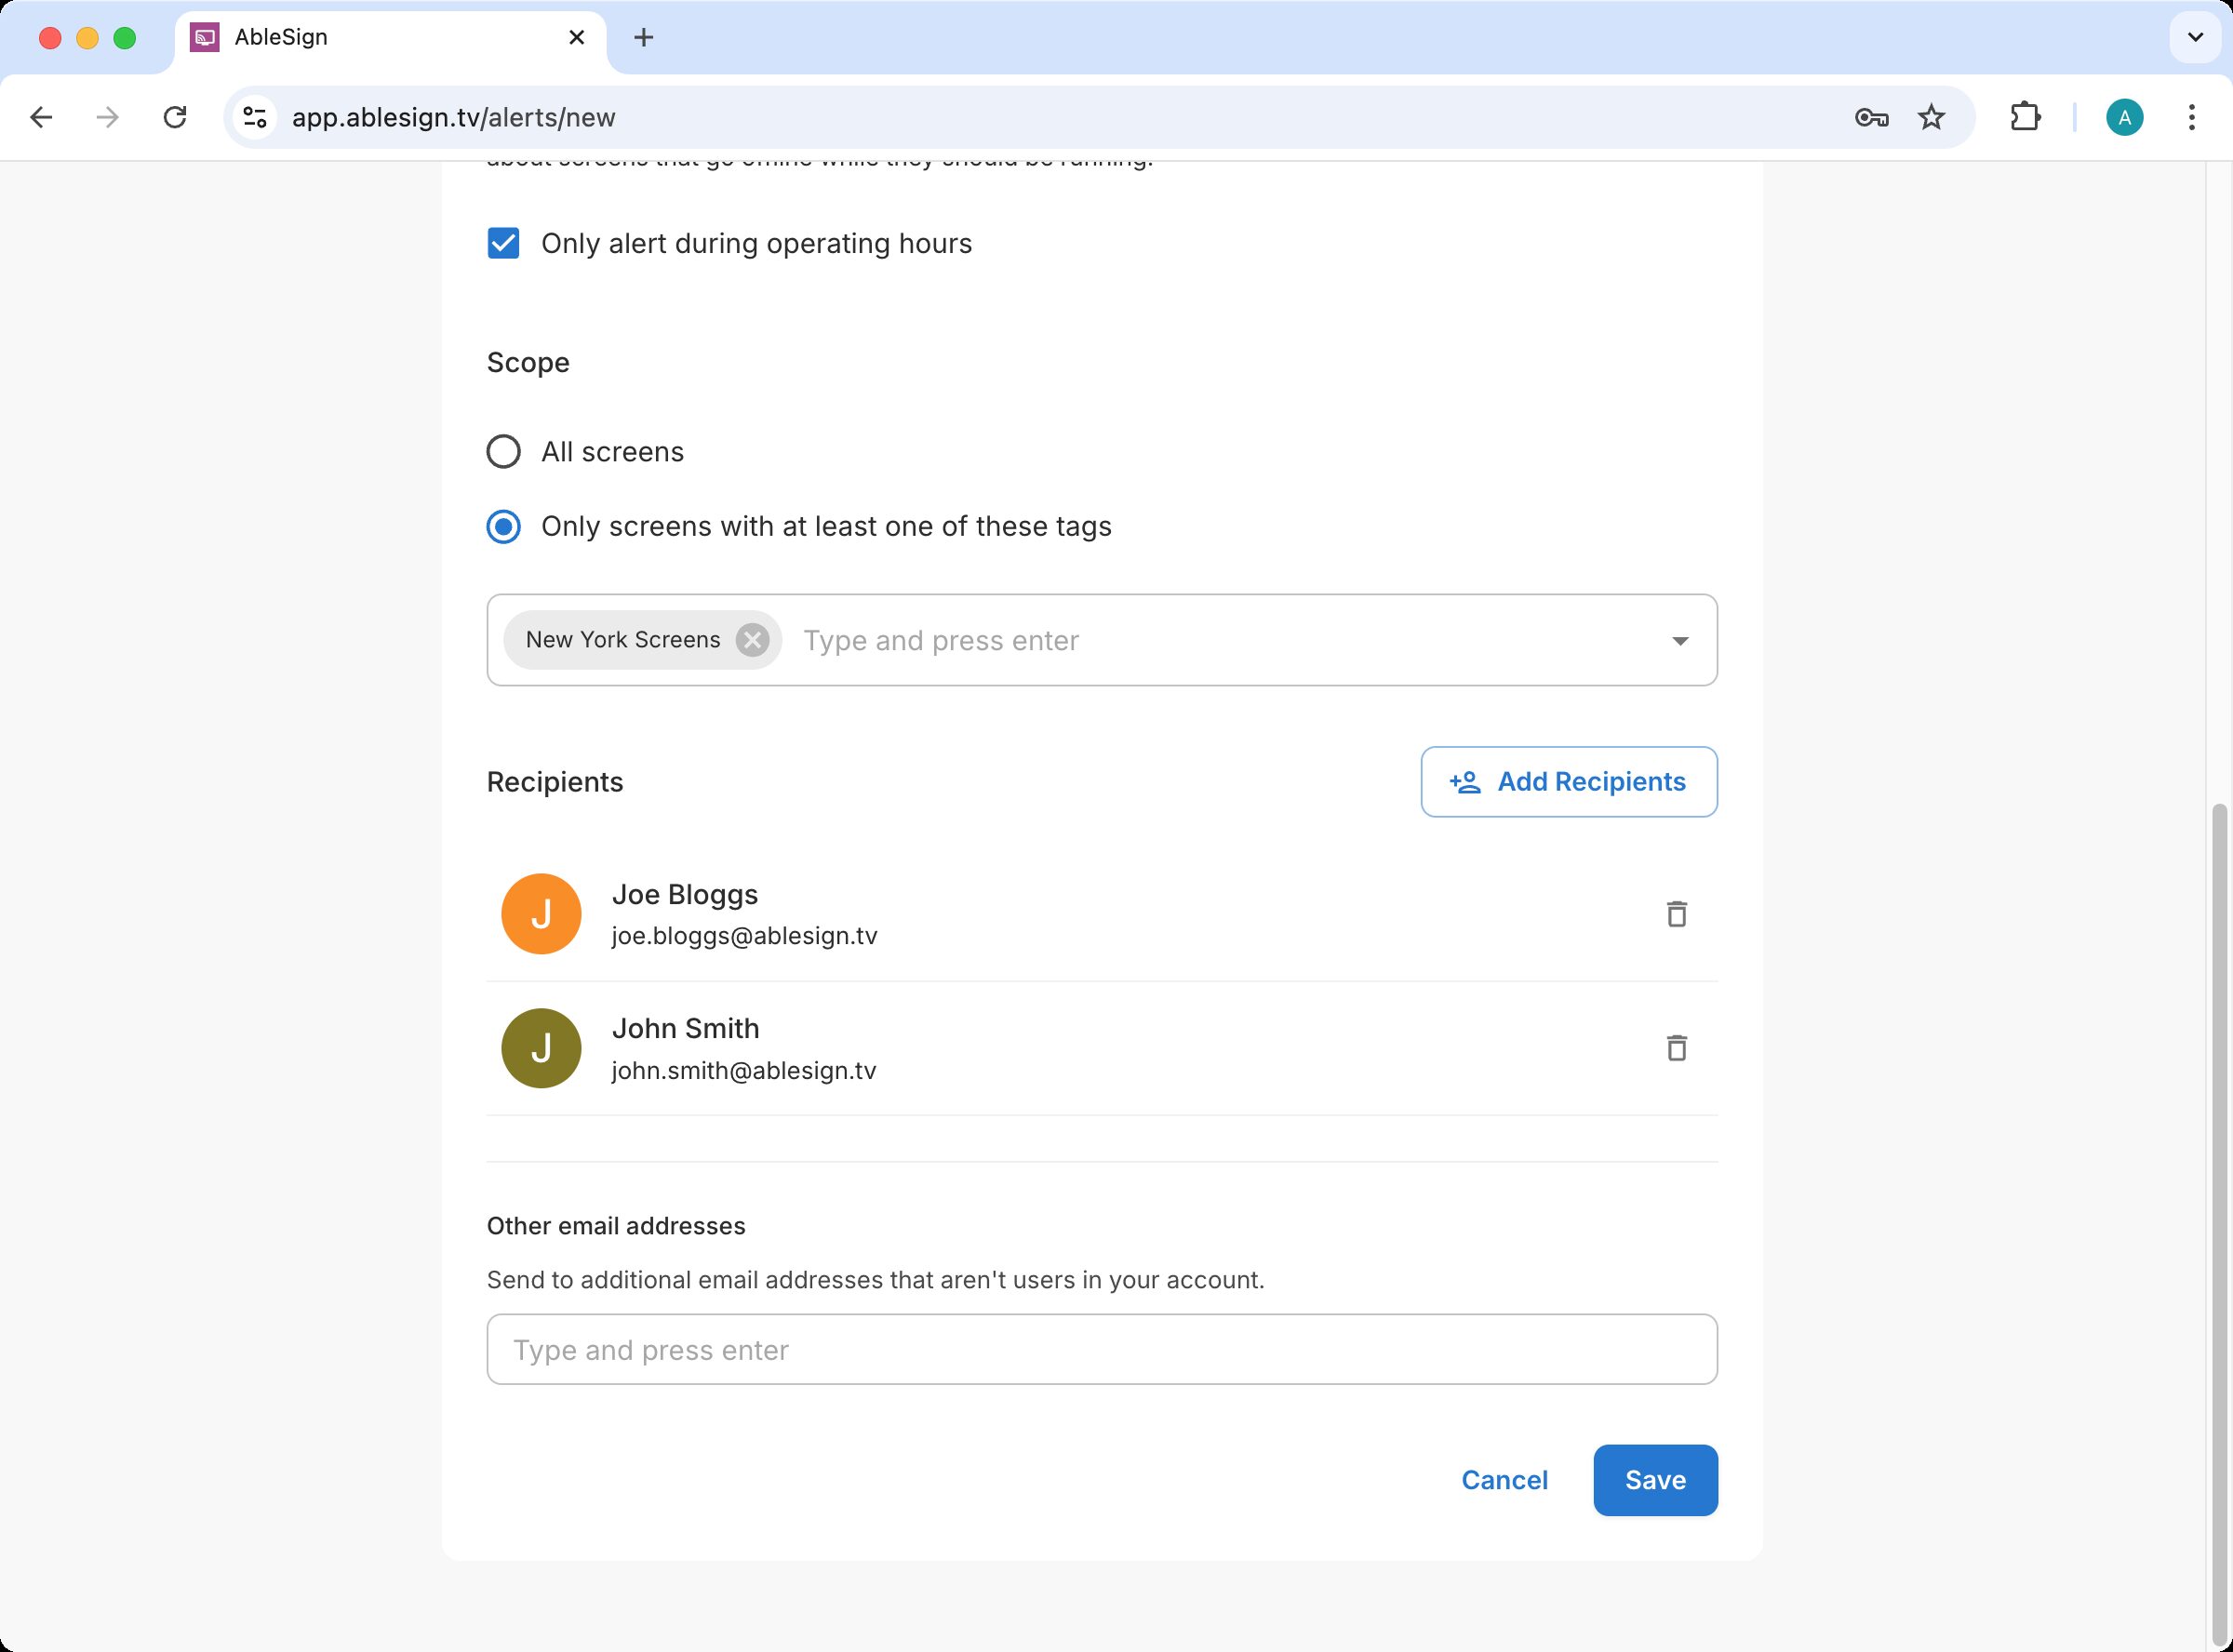Open the Chrome profile avatar A
The width and height of the screenshot is (2233, 1652).
[x=2124, y=118]
